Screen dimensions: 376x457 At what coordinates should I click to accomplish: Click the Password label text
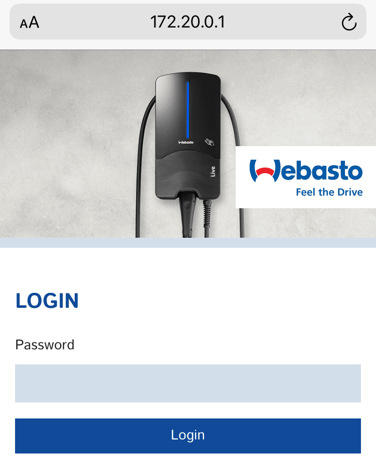[45, 345]
